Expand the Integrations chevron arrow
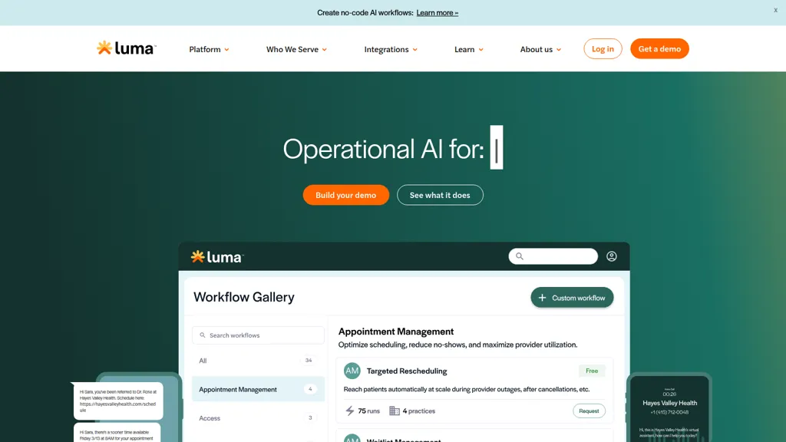786x442 pixels. 415,50
